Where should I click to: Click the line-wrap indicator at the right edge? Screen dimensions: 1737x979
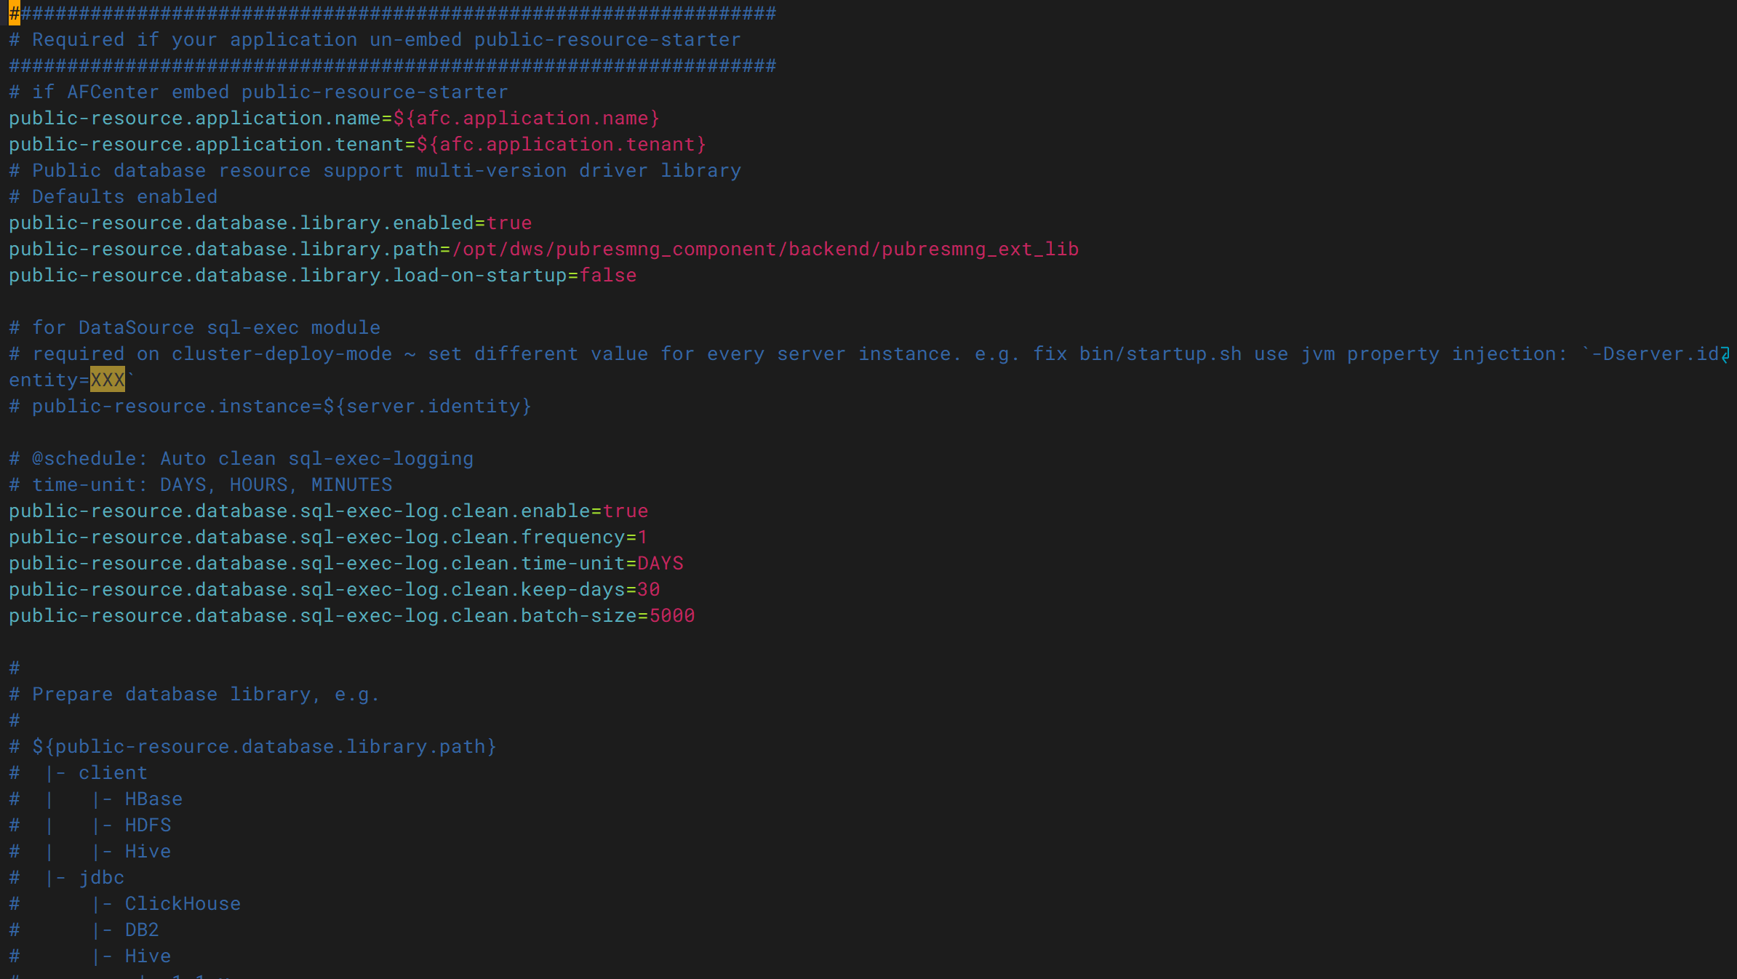(1725, 354)
